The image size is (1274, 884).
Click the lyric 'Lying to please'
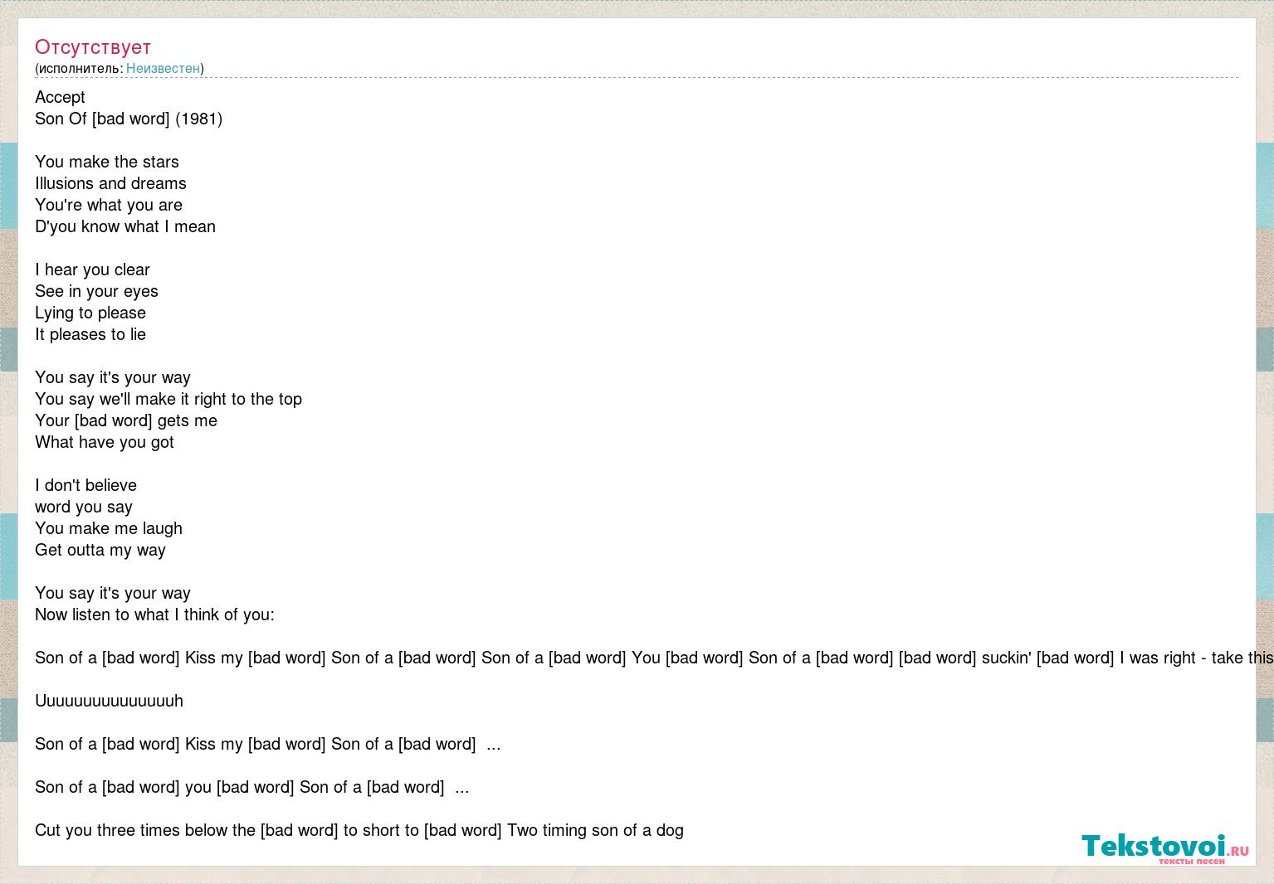coord(90,313)
